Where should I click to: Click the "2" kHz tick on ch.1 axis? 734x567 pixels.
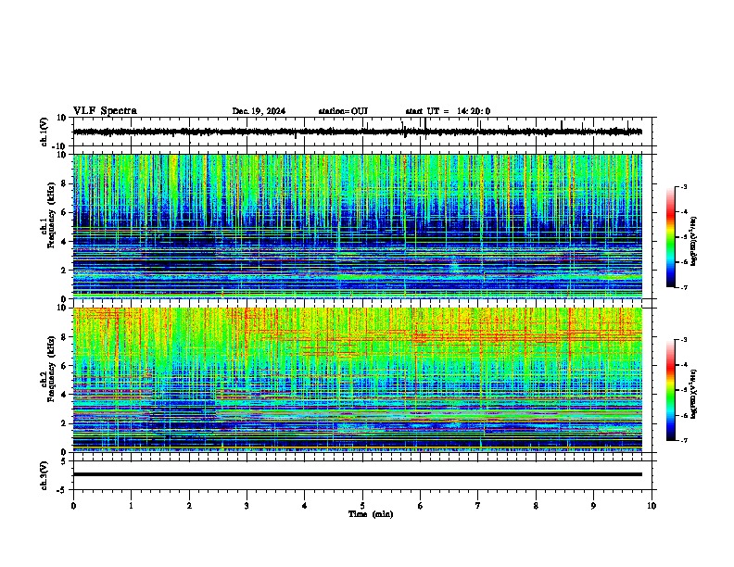pos(64,271)
